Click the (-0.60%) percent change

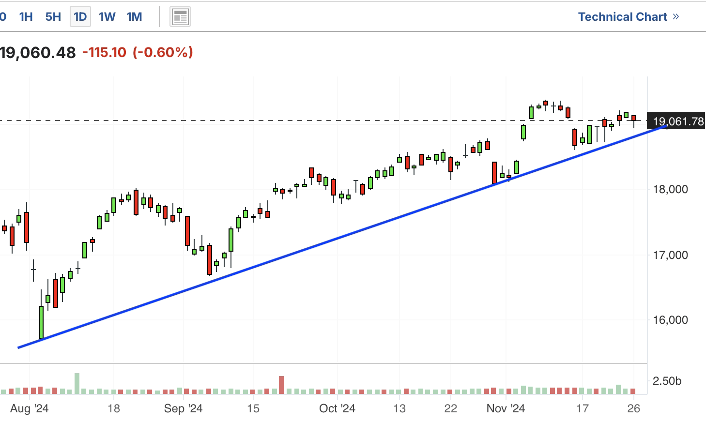click(163, 52)
